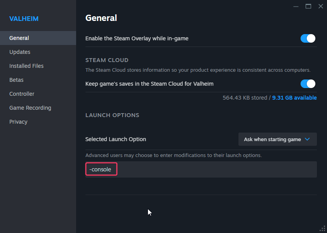This screenshot has height=233, width=327.
Task: Open the VALHEIM properties title link
Action: pos(24,18)
